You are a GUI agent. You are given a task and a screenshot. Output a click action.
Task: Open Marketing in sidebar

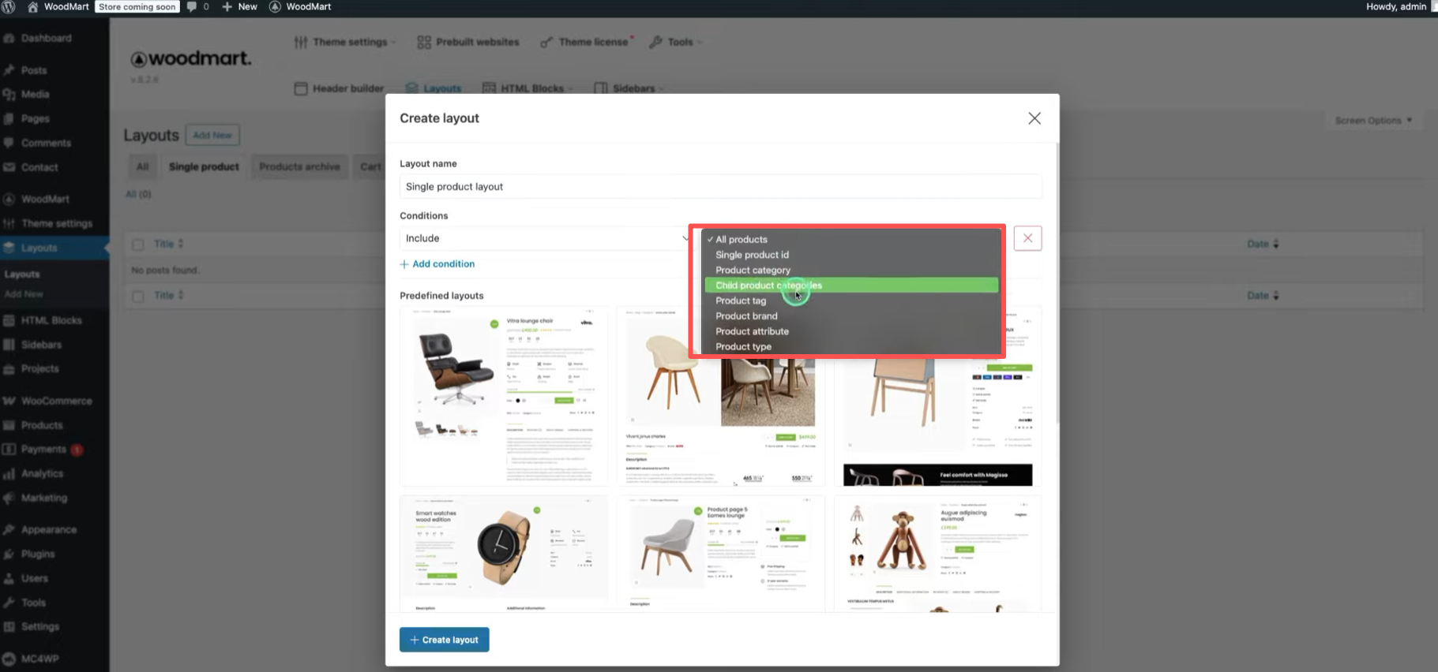pos(44,498)
